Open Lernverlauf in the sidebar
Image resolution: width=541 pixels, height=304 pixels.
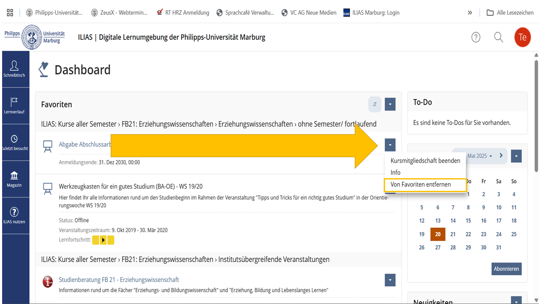pyautogui.click(x=14, y=106)
